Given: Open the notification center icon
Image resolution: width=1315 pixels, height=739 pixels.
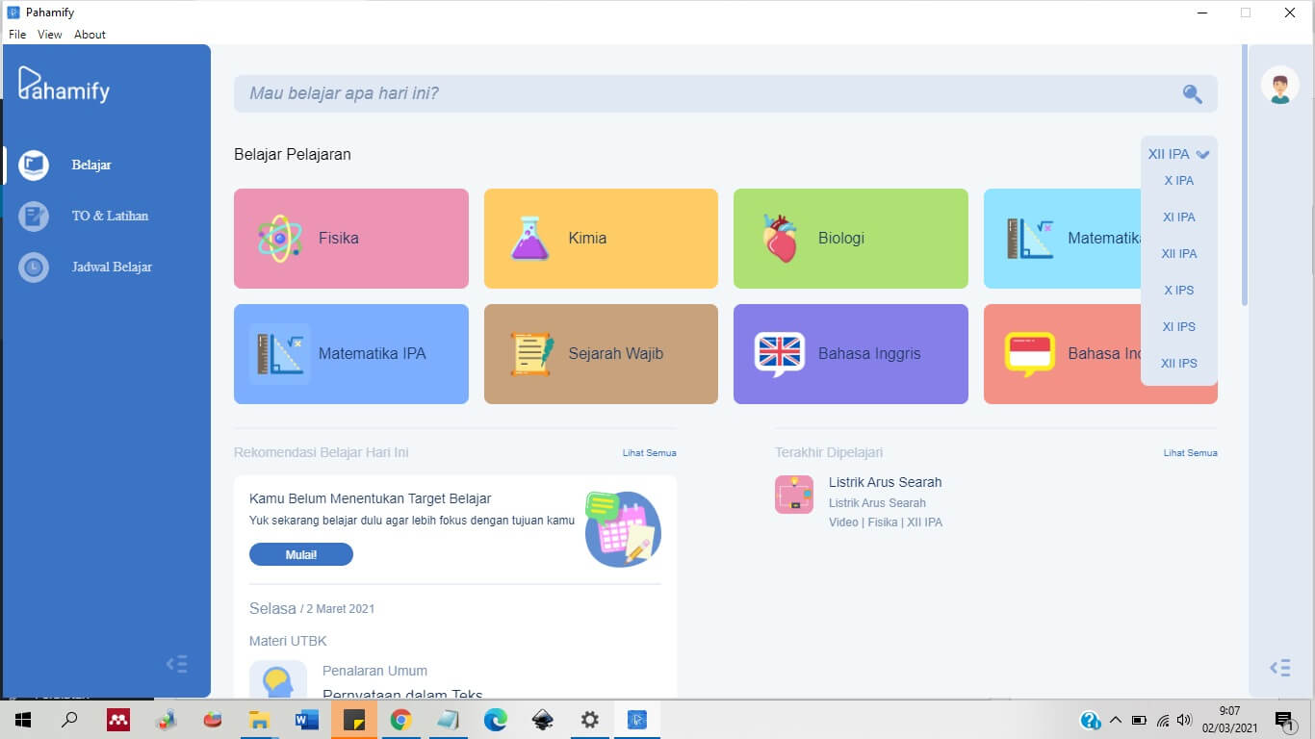Looking at the screenshot, I should (x=1285, y=721).
